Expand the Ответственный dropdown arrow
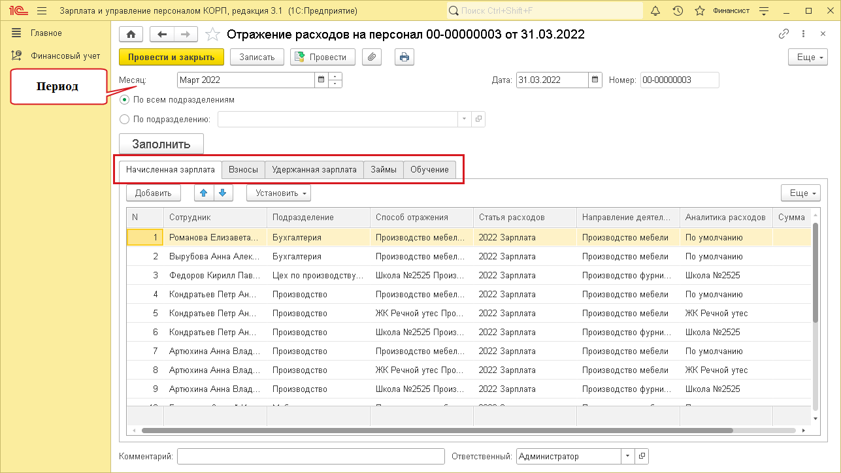841x473 pixels. (x=627, y=457)
